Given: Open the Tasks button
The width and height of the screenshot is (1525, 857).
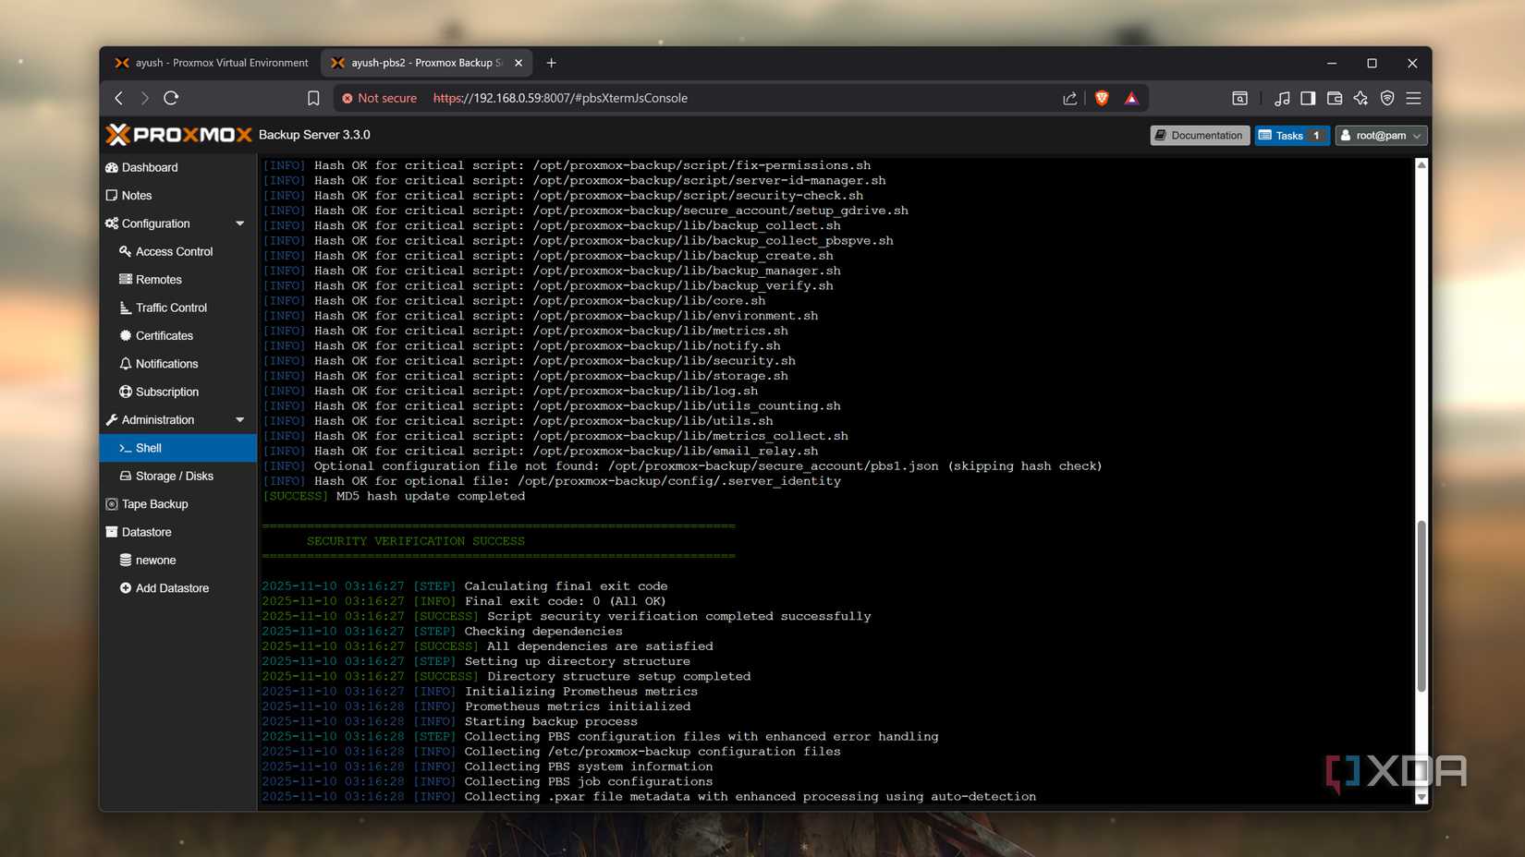Looking at the screenshot, I should click(1291, 136).
